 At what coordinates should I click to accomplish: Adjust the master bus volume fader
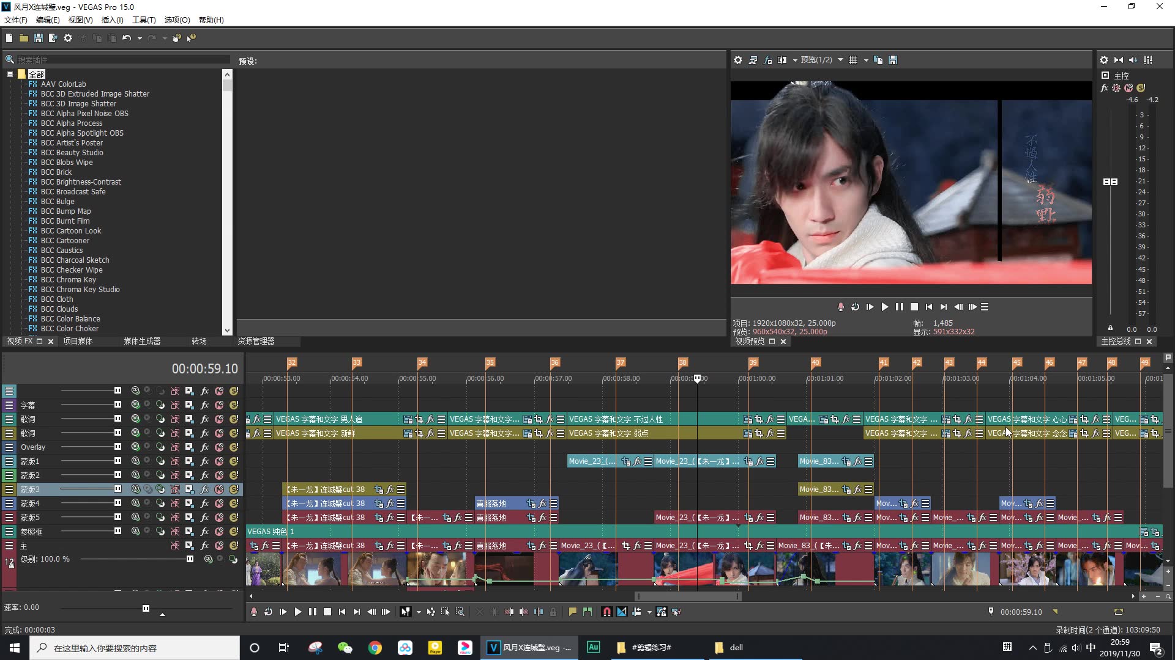click(x=1110, y=182)
